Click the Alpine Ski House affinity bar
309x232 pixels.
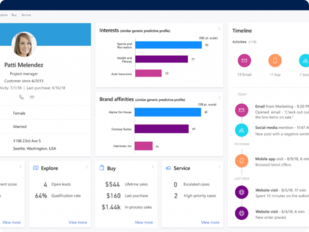(167, 112)
